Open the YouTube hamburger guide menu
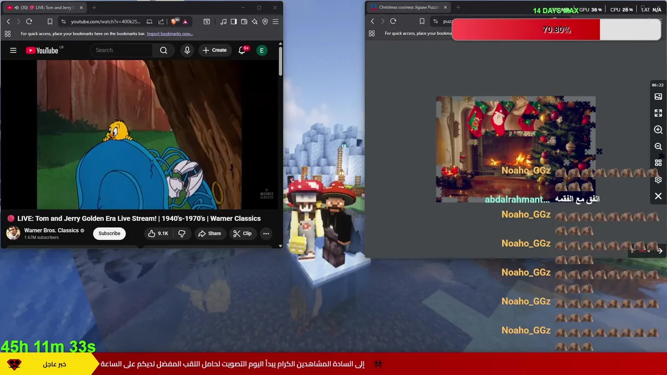Screen dimensions: 667x375 [13, 51]
